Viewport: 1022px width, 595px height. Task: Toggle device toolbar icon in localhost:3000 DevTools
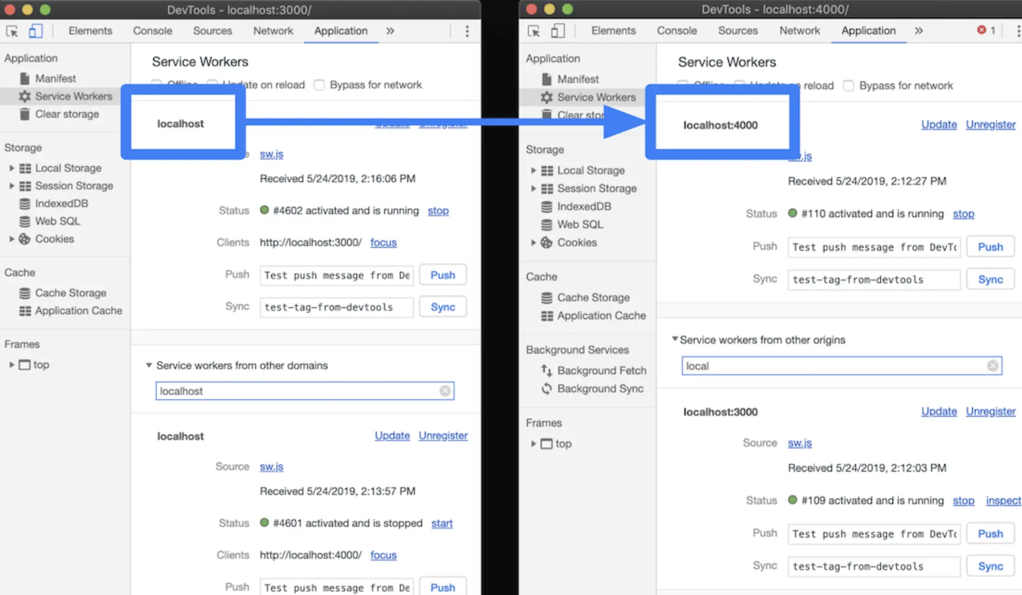35,31
